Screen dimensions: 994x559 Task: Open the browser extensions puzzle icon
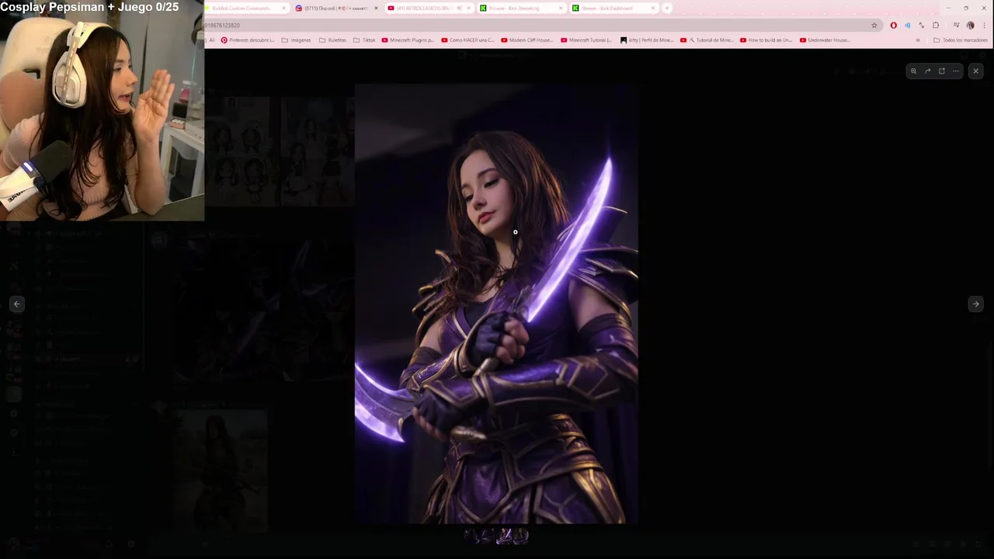click(936, 25)
